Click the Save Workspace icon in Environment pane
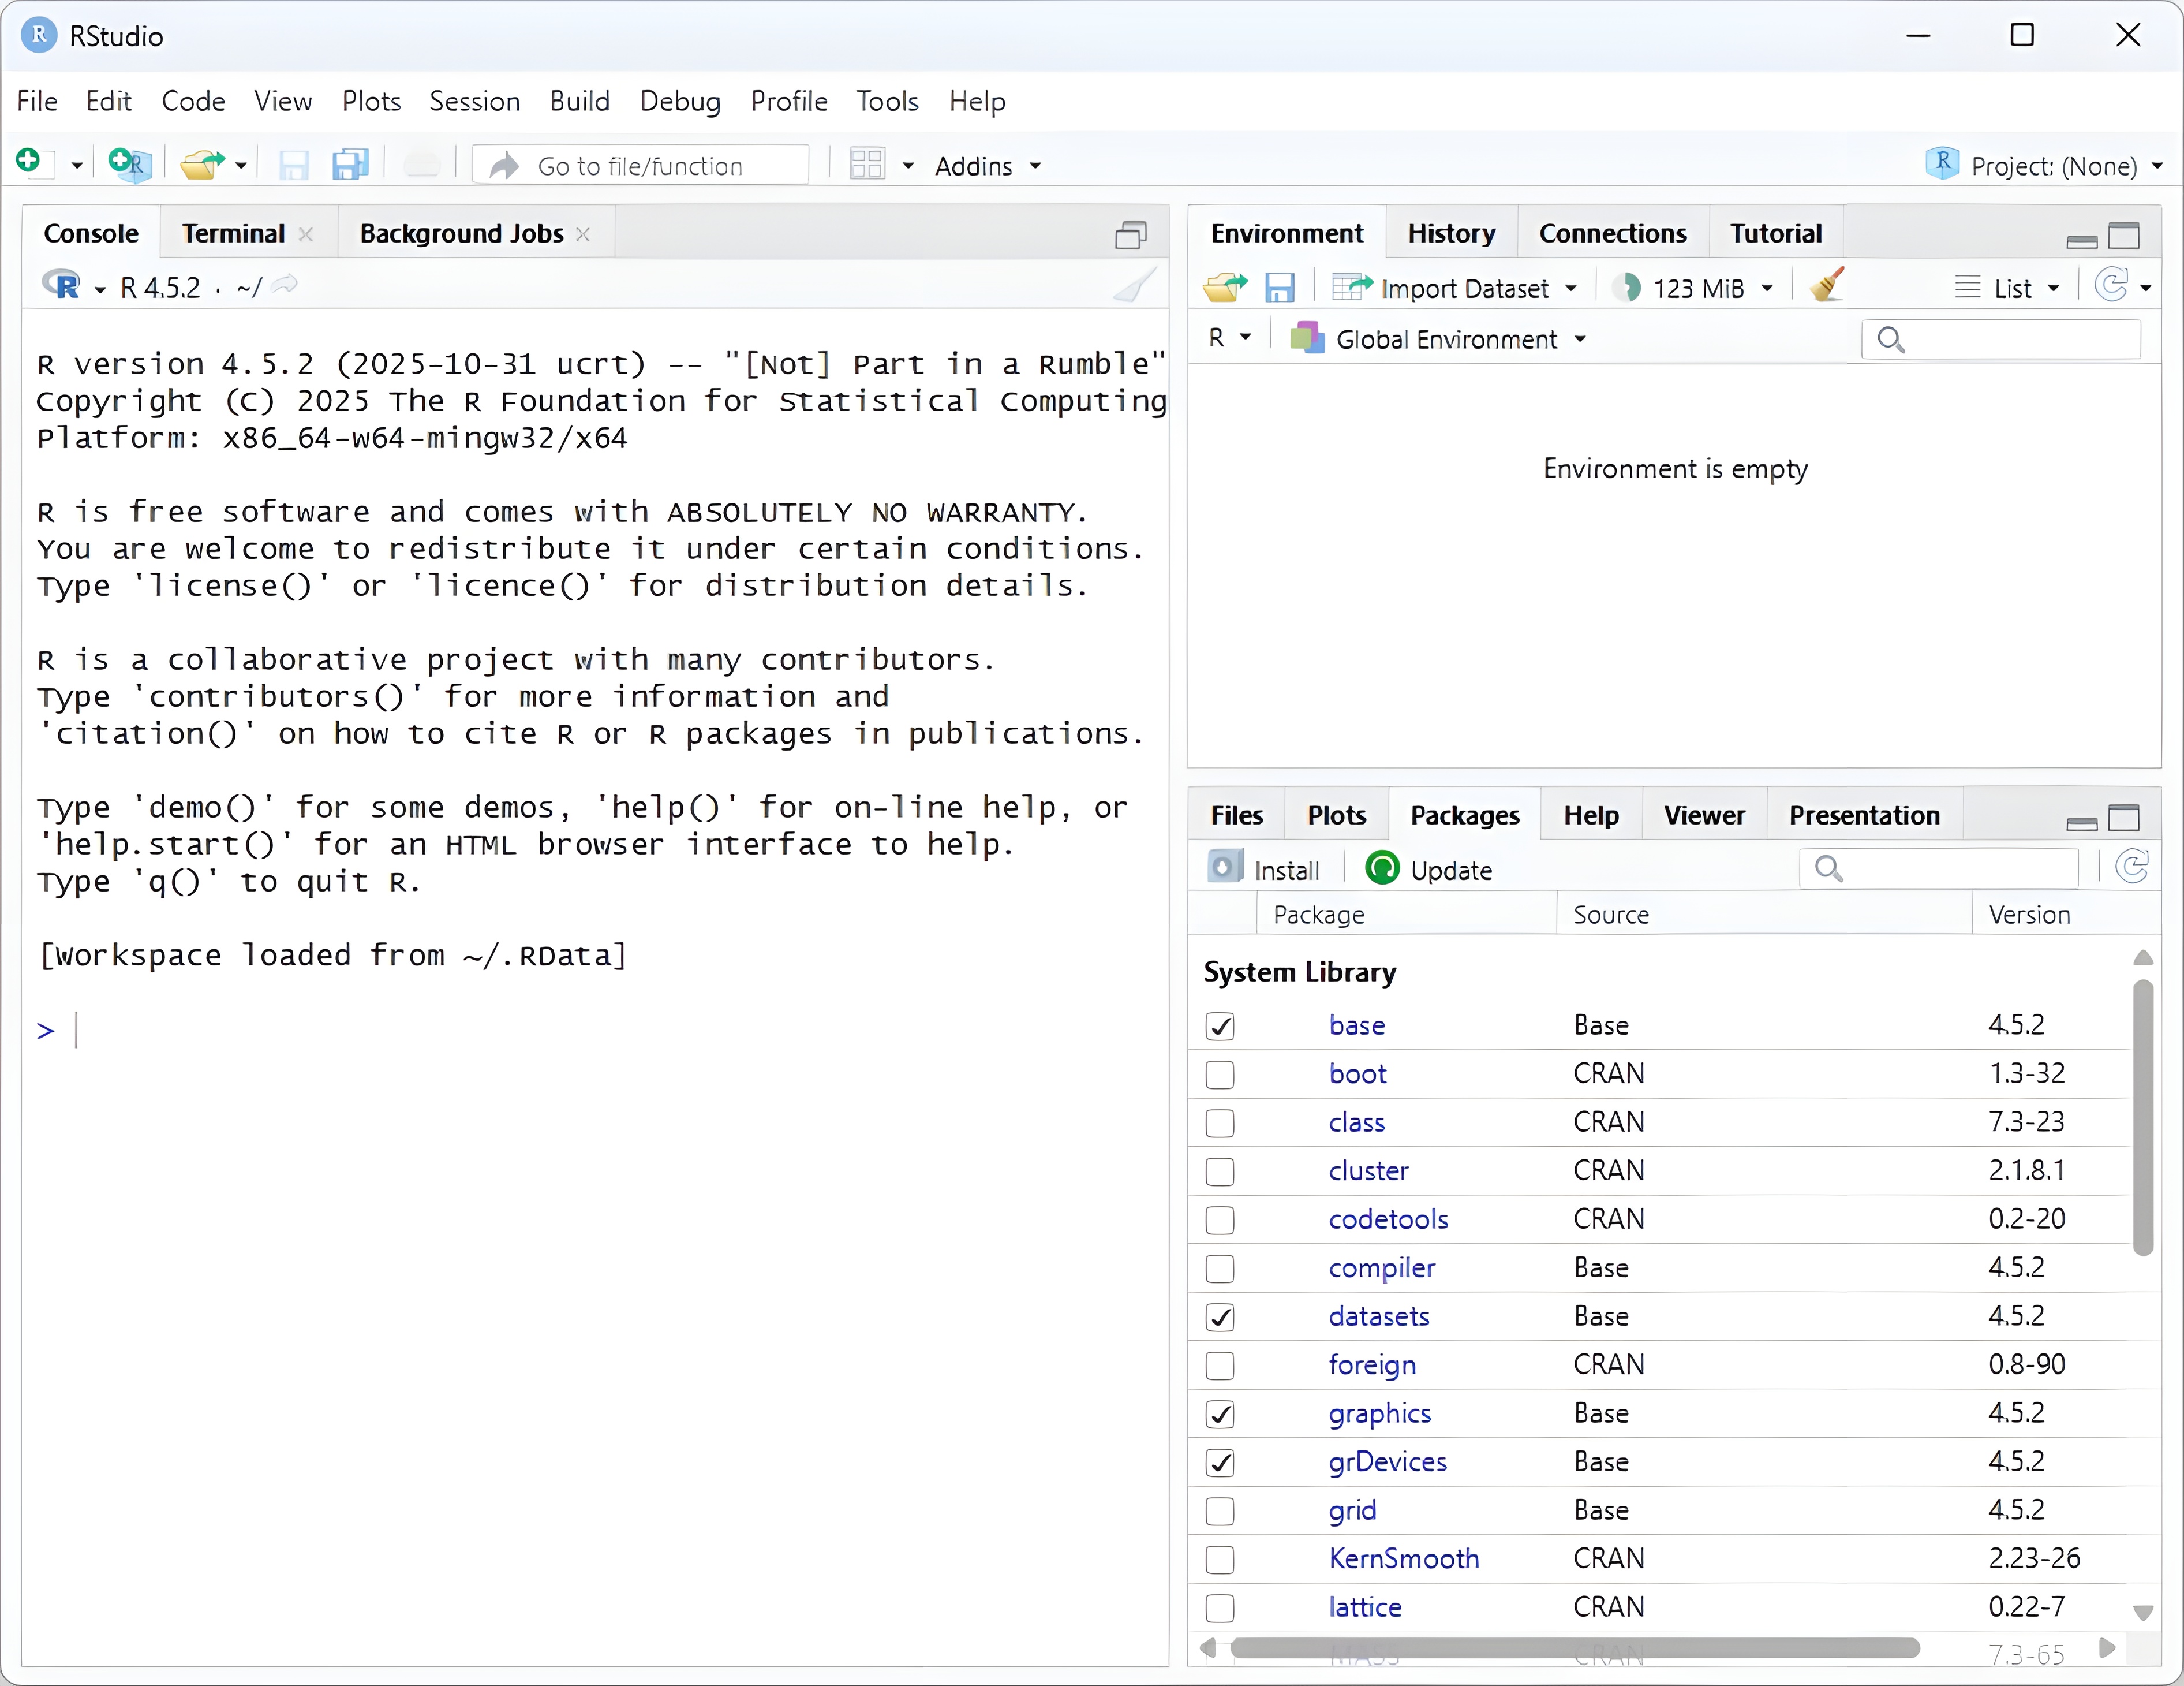This screenshot has width=2184, height=1686. click(x=1279, y=288)
